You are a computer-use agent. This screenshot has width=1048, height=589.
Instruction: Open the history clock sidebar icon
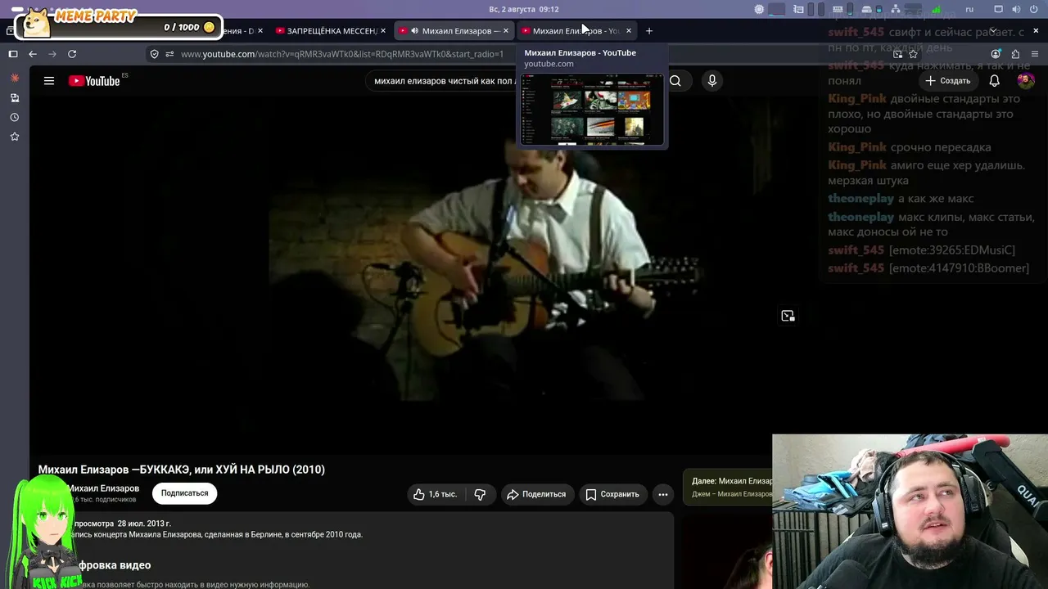14,117
